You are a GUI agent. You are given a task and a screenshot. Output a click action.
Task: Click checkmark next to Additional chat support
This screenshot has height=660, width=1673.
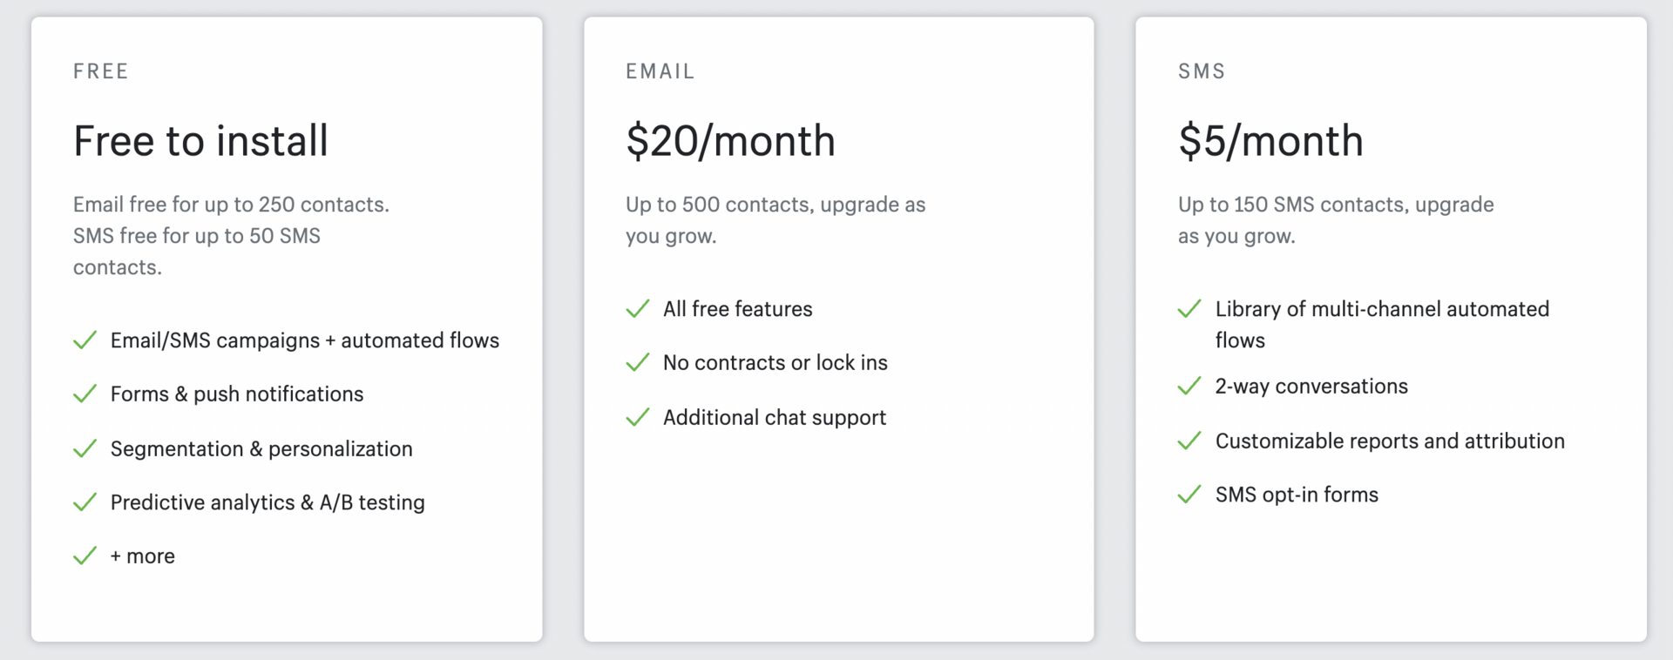pyautogui.click(x=638, y=417)
